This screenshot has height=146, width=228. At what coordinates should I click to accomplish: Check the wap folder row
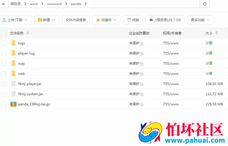pyautogui.click(x=4, y=63)
